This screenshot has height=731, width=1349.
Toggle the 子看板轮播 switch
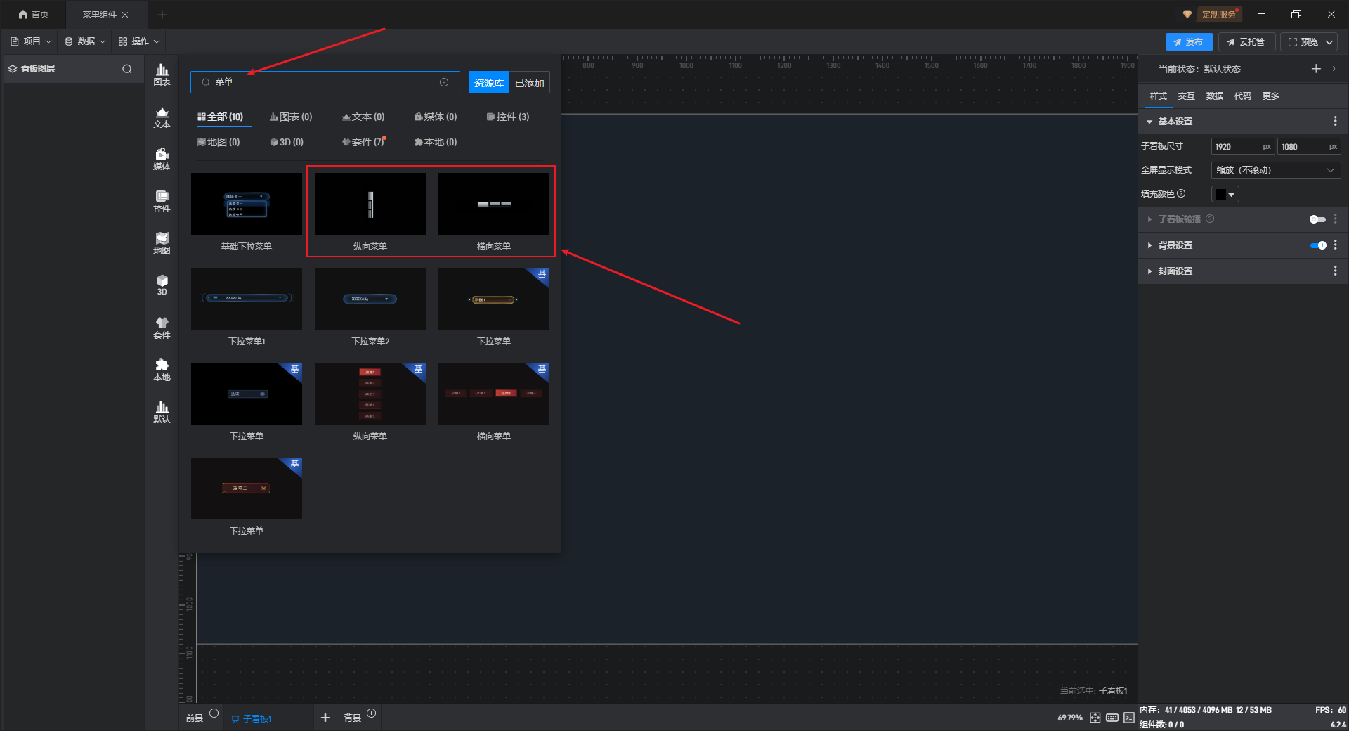[x=1317, y=219]
